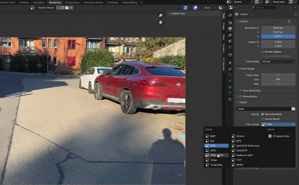Select JPEG in file format list
Image resolution: width=299 pixels, height=185 pixels.
tap(216, 150)
